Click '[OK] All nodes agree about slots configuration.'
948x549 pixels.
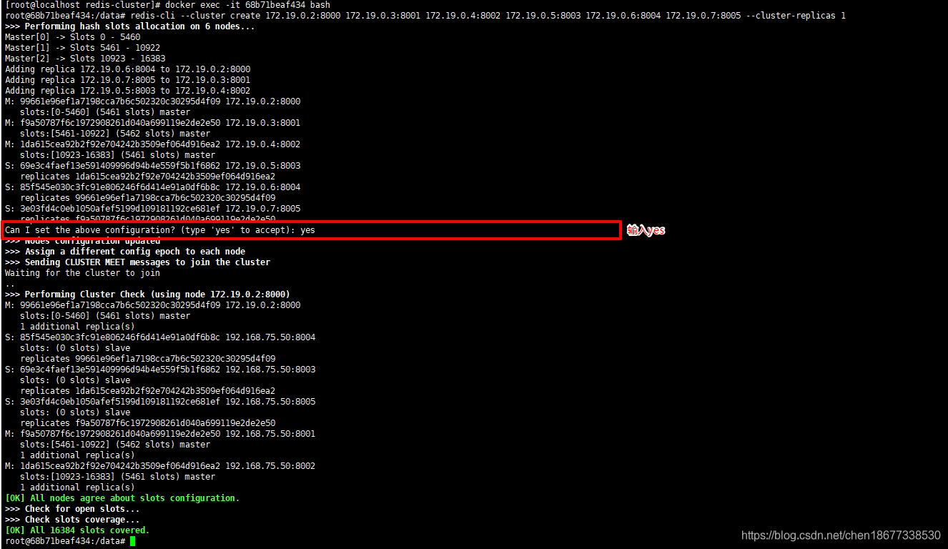pyautogui.click(x=122, y=498)
